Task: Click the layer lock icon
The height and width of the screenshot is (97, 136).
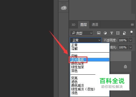Action: 125,67
